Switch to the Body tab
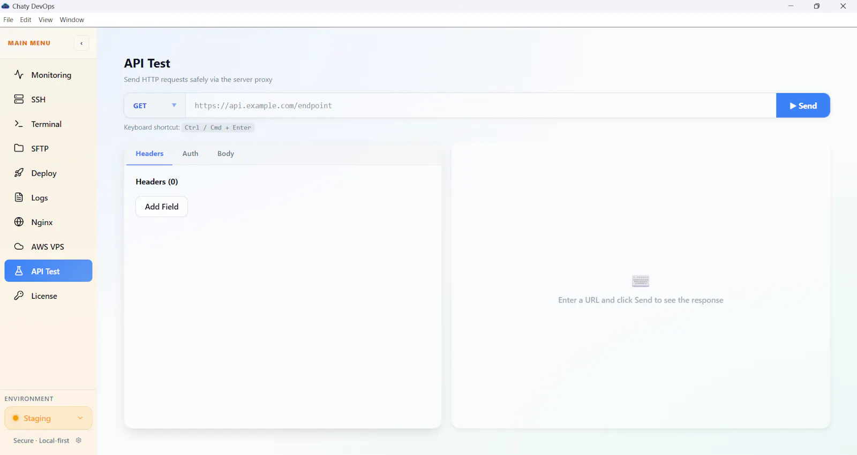Screen dimensions: 857x455 [x=225, y=154]
